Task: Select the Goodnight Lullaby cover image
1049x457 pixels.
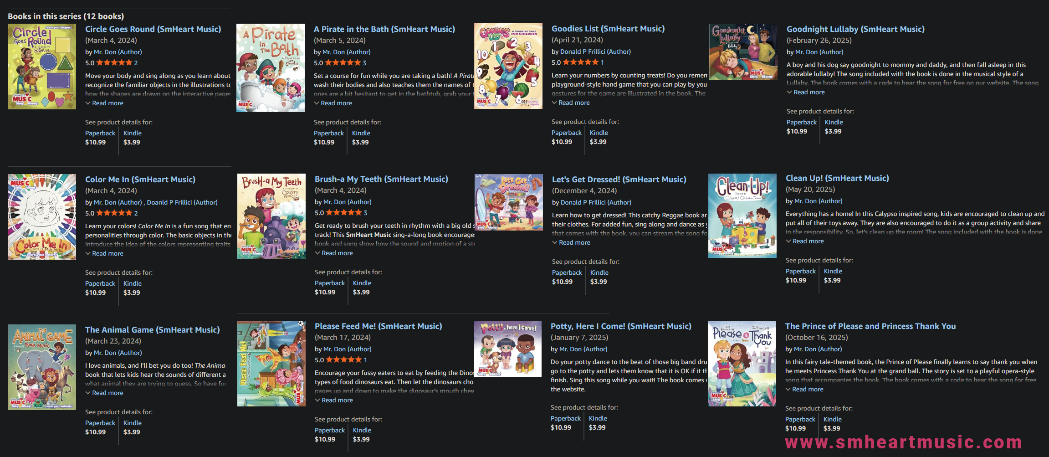Action: click(743, 52)
